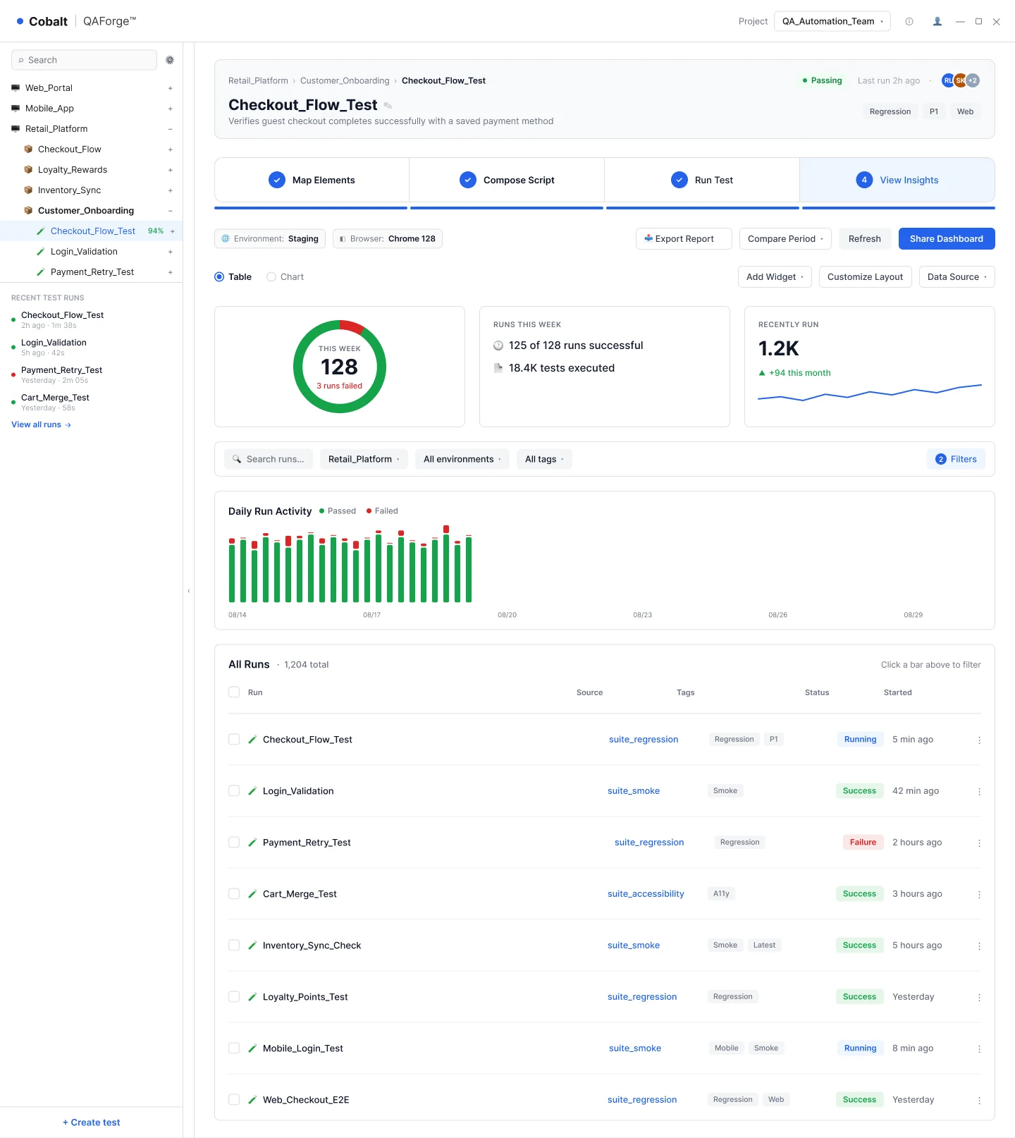
Task: Click plus icon next to Login_Validation in tree
Action: point(171,252)
